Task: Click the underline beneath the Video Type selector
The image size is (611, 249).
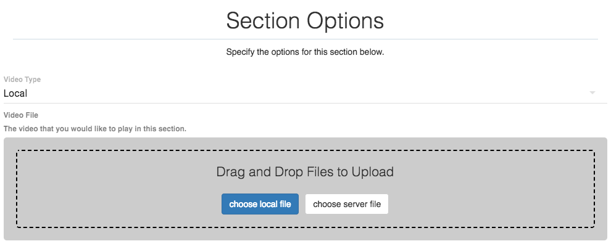Action: pos(305,103)
